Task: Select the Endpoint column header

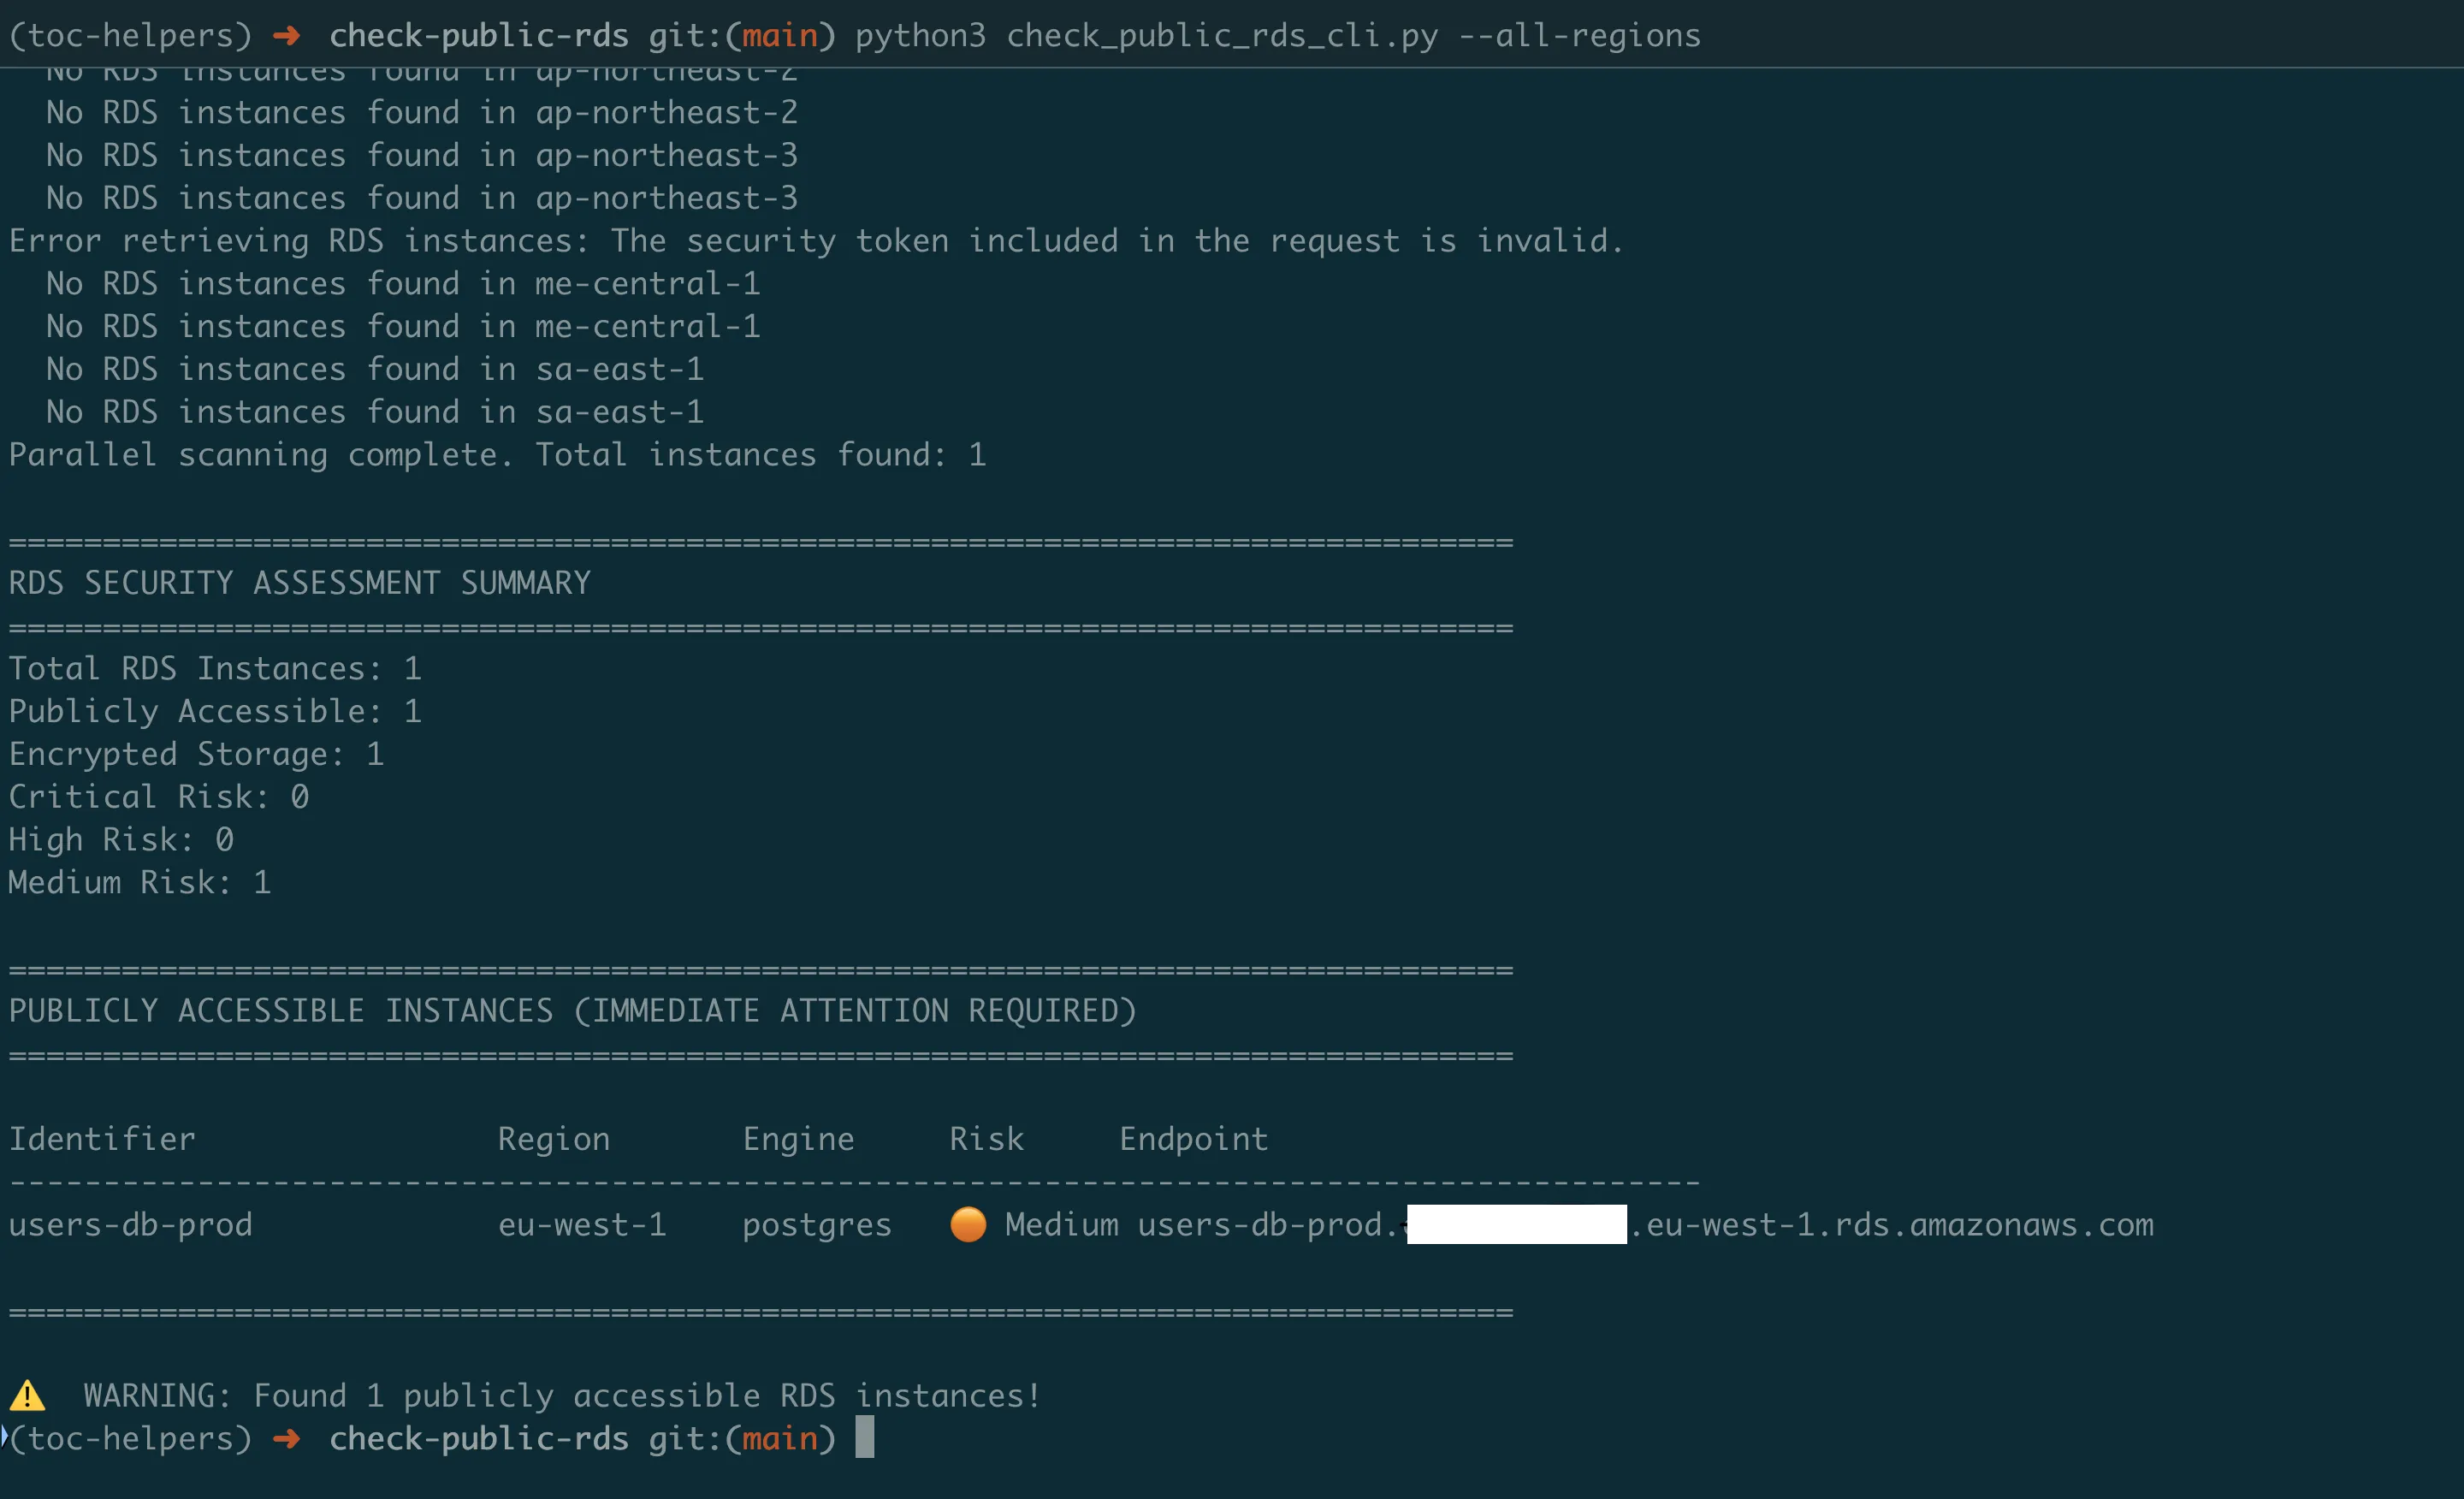Action: tap(1193, 1139)
